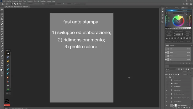Click the Mask/Select button
Image resolution: width=193 pixels, height=109 pixels.
point(178,31)
